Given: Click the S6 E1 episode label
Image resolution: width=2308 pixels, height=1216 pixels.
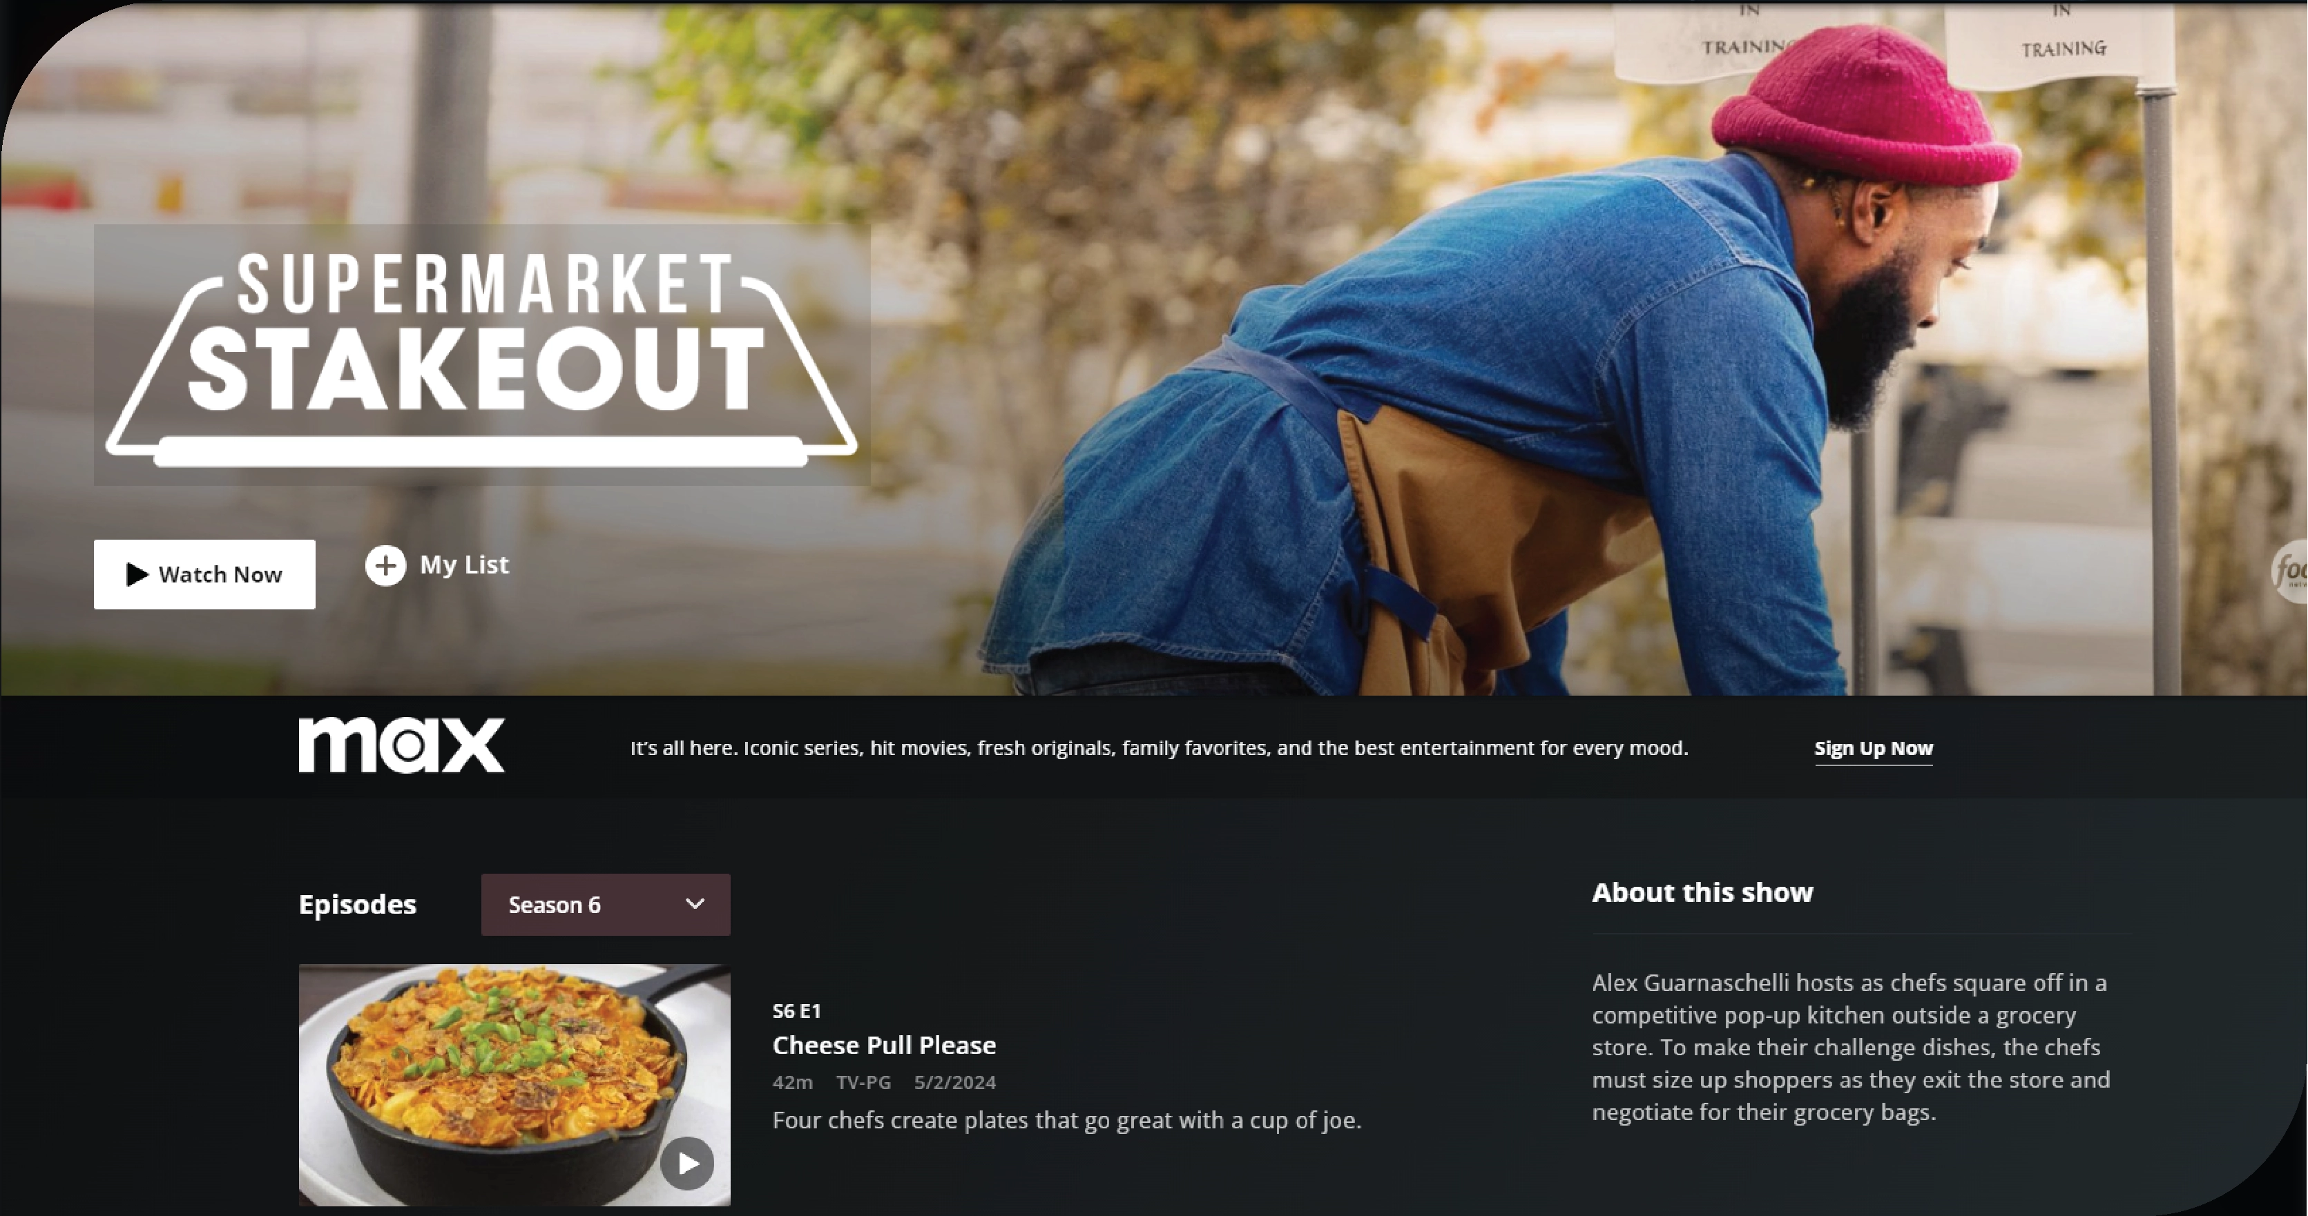Looking at the screenshot, I should click(796, 1011).
